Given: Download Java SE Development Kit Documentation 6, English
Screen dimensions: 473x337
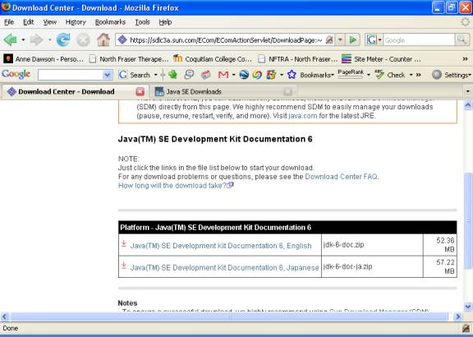Looking at the screenshot, I should click(221, 246).
